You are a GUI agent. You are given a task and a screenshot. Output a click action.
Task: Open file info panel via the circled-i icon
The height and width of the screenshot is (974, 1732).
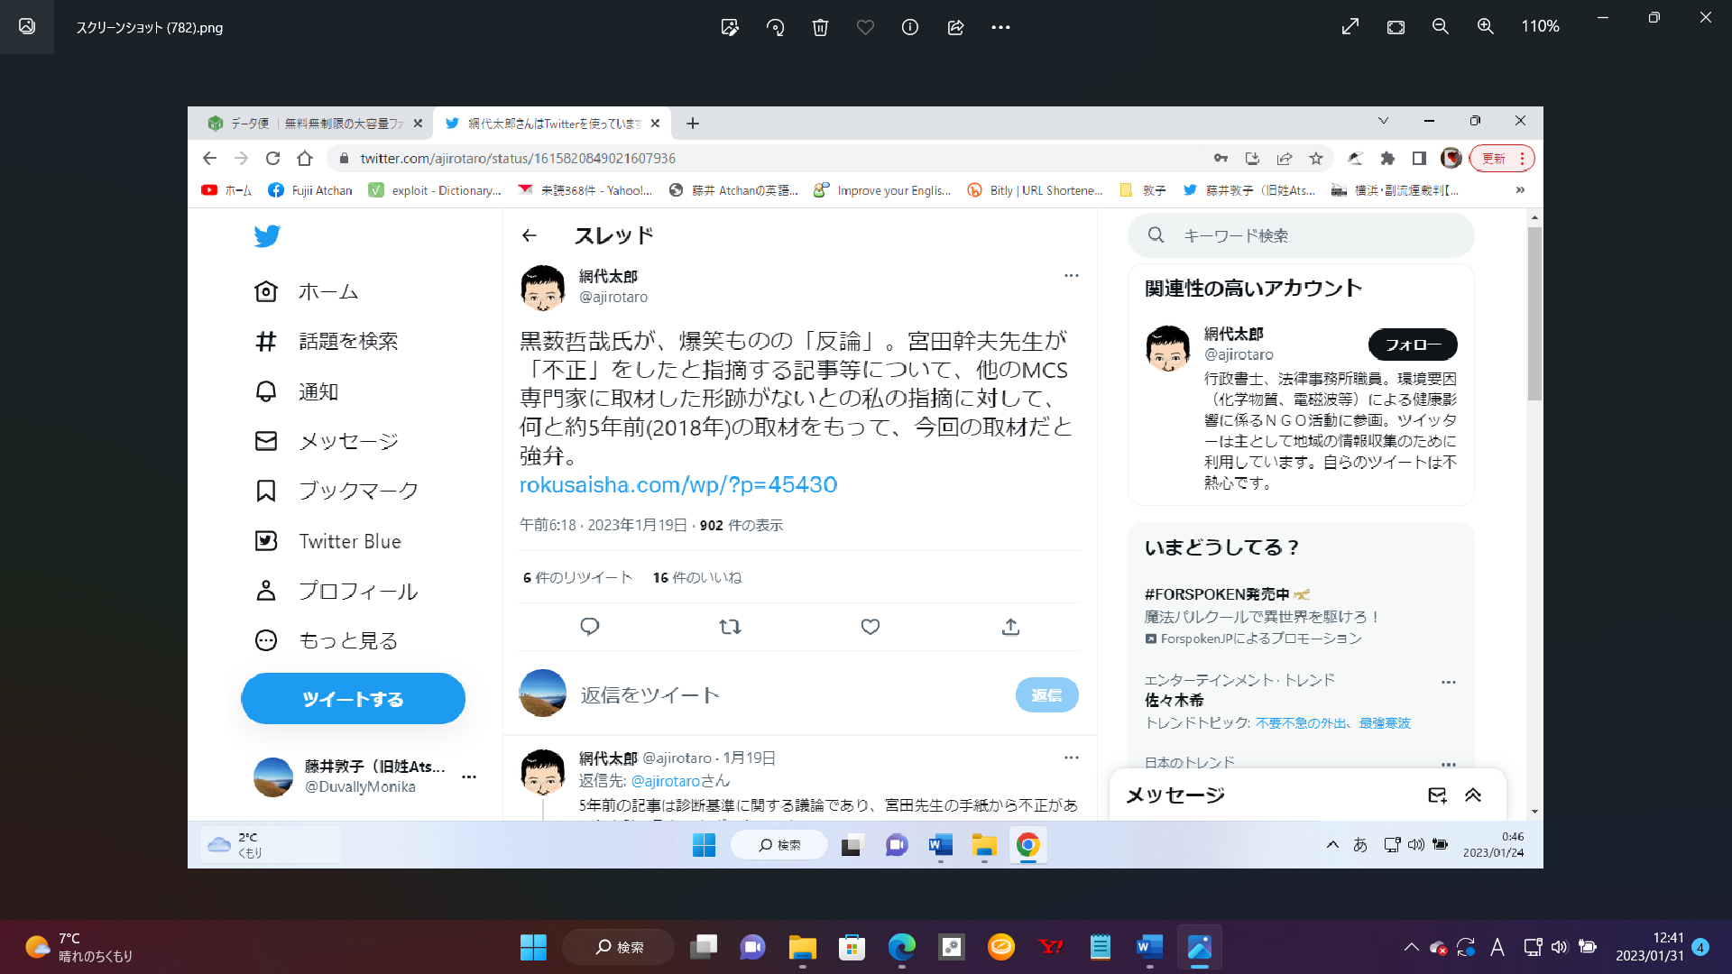(910, 27)
